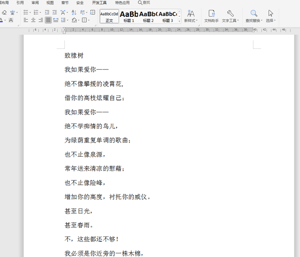The width and height of the screenshot is (300, 257).
Task: Align text right
Action: [x=41, y=20]
